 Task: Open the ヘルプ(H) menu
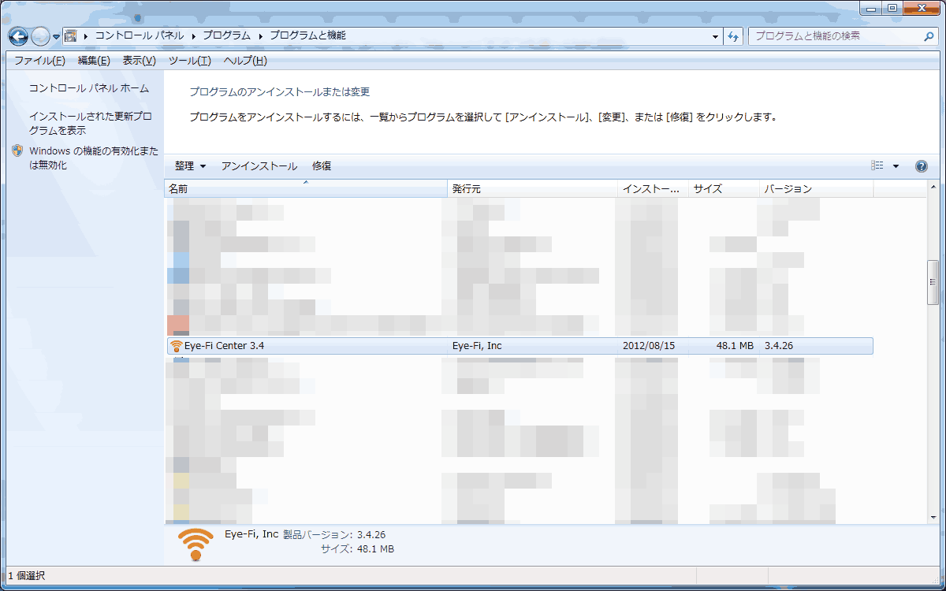click(x=244, y=61)
